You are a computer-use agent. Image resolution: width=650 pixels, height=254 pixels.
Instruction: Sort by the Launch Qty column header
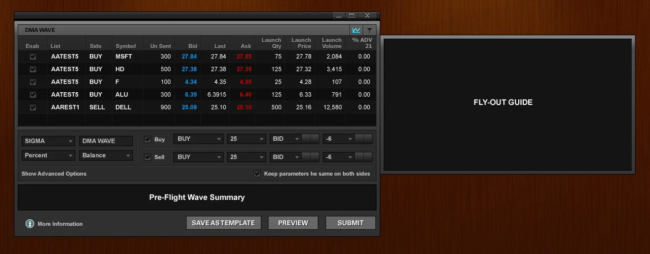[x=271, y=43]
